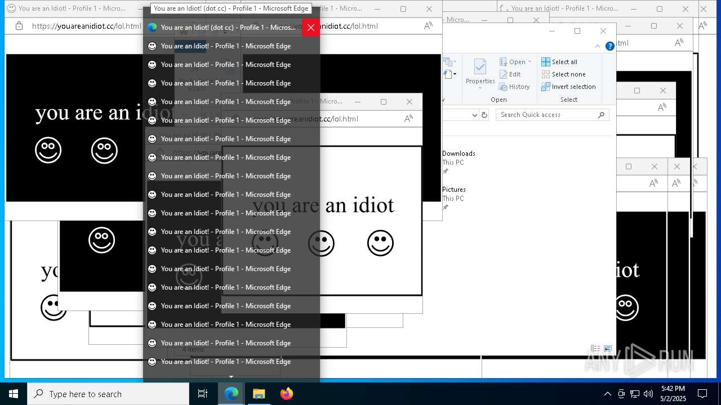Click the Open button in Explorer ribbon

[513, 62]
